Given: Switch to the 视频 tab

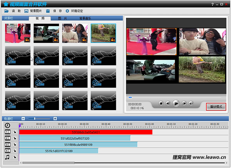Looking at the screenshot, I should [40, 18].
